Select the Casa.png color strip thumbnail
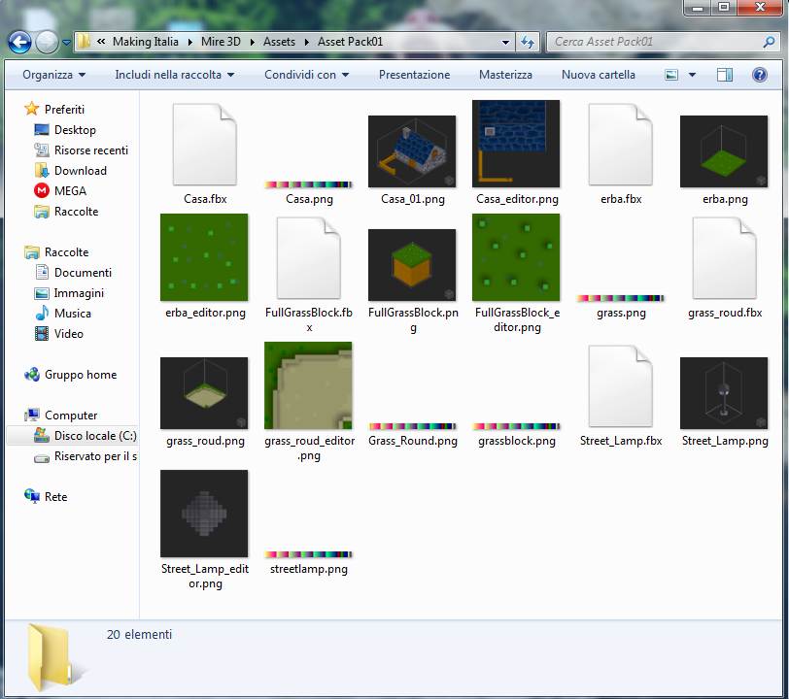Image resolution: width=789 pixels, height=699 pixels. [308, 184]
